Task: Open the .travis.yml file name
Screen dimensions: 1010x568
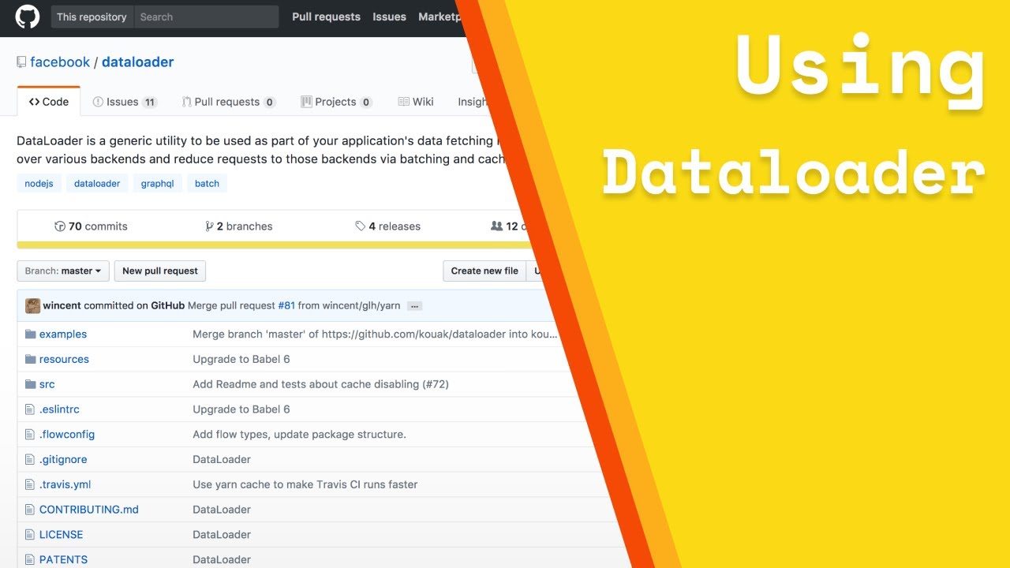Action: [x=65, y=484]
